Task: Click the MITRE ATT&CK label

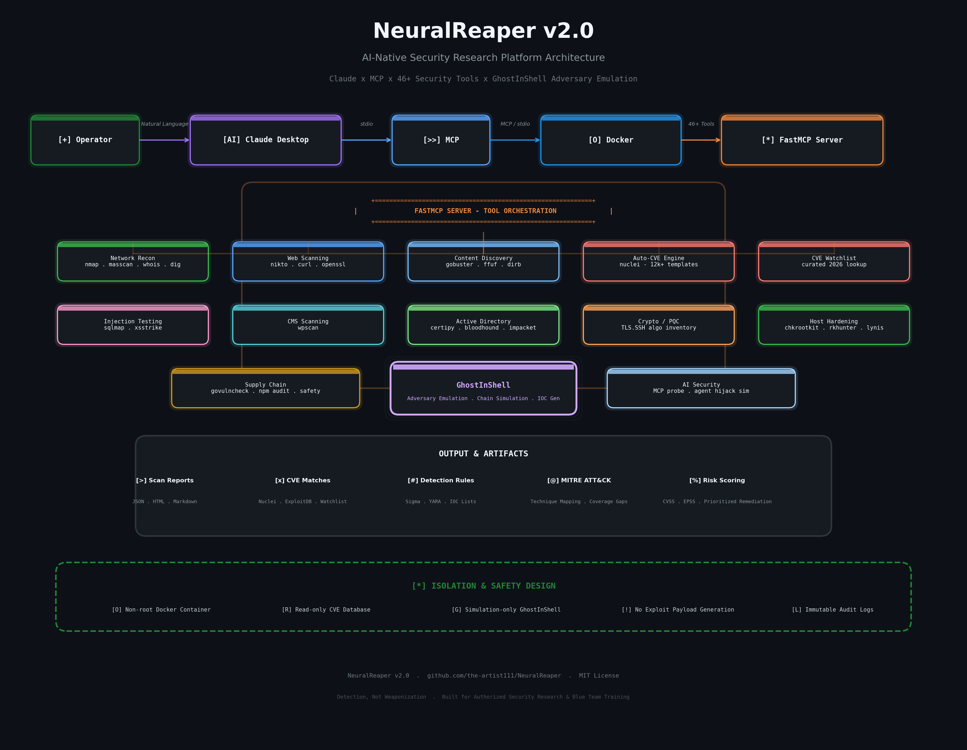Action: pos(579,480)
